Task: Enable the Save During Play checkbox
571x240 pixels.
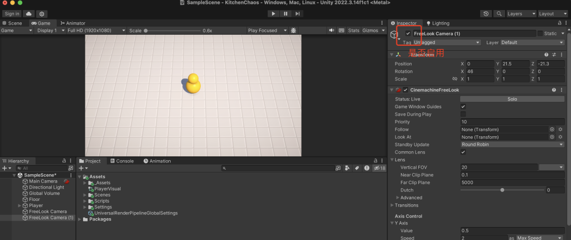Action: click(x=463, y=114)
